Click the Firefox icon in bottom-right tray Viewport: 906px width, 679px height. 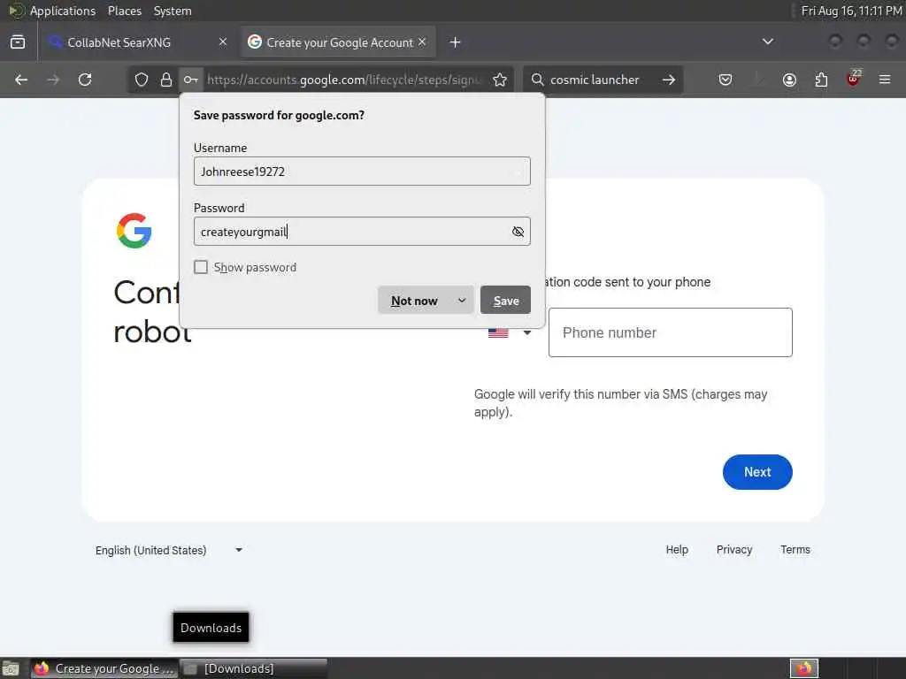pos(804,668)
